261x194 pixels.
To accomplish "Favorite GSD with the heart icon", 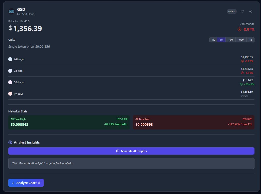I will pyautogui.click(x=242, y=11).
